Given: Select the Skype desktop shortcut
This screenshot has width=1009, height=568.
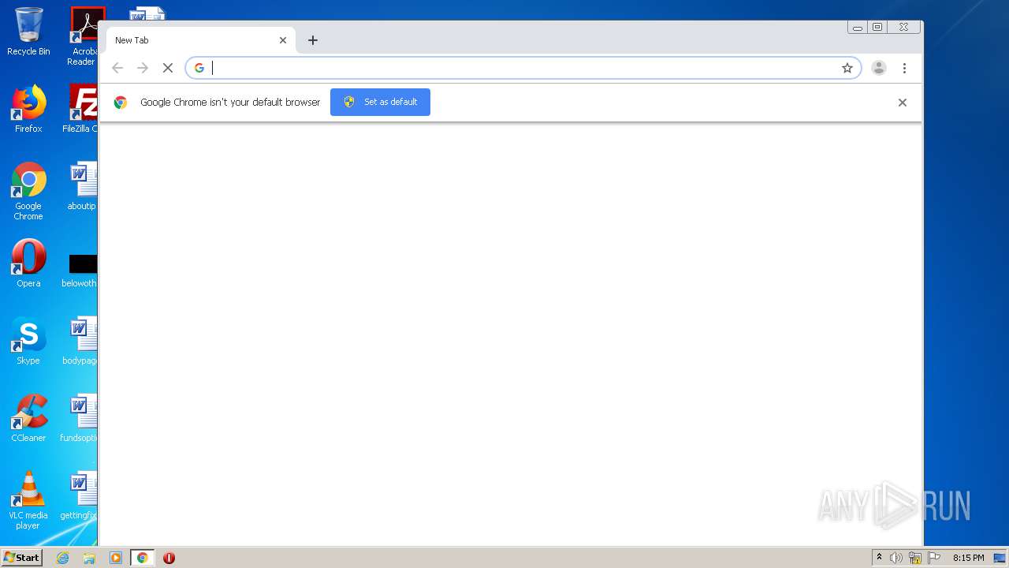Looking at the screenshot, I should 28,341.
